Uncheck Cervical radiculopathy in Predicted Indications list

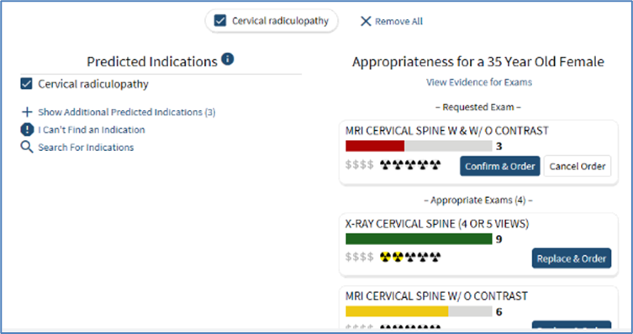(x=26, y=84)
